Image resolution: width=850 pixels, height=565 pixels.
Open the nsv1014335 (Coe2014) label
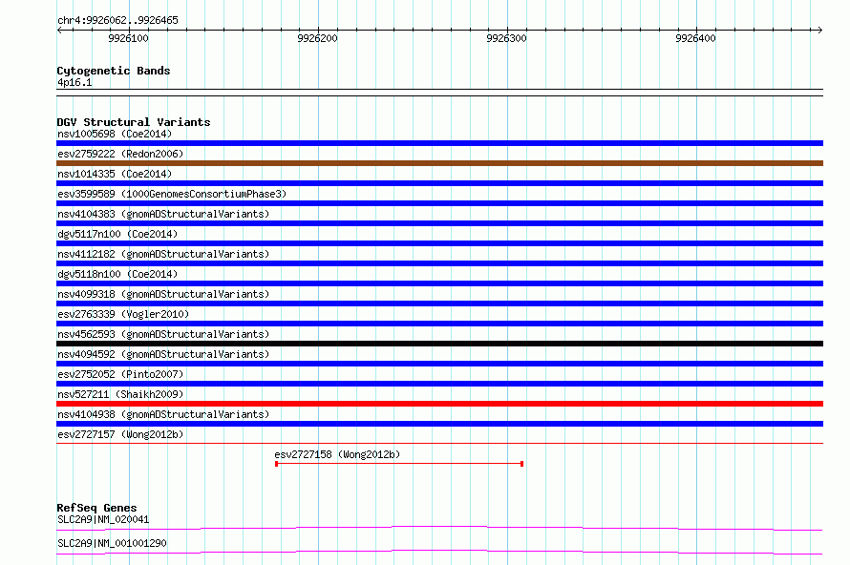click(x=115, y=174)
